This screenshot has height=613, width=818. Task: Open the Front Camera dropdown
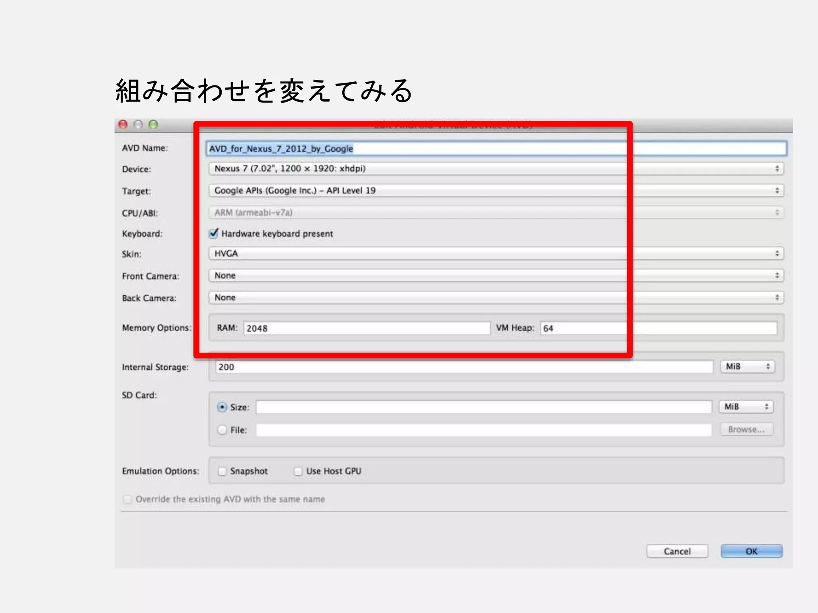[x=496, y=275]
